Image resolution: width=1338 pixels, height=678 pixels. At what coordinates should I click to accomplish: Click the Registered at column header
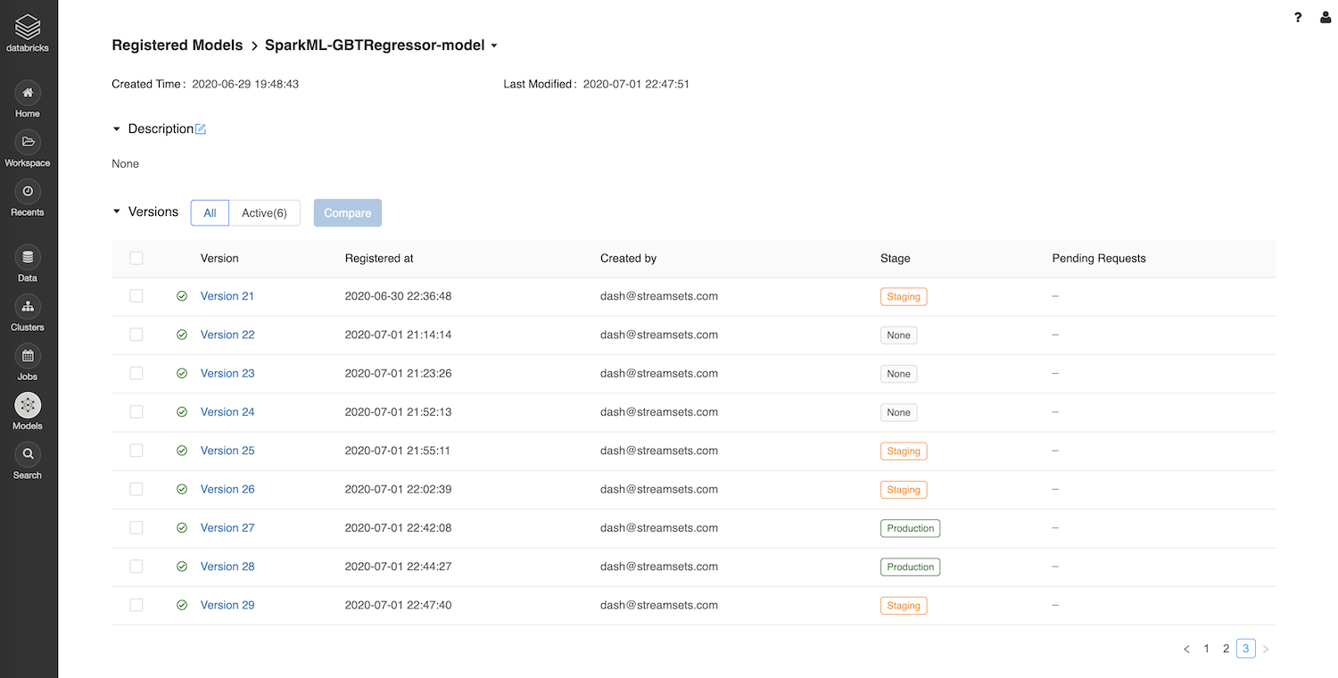click(x=379, y=259)
